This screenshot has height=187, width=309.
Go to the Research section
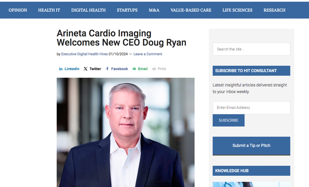[274, 10]
